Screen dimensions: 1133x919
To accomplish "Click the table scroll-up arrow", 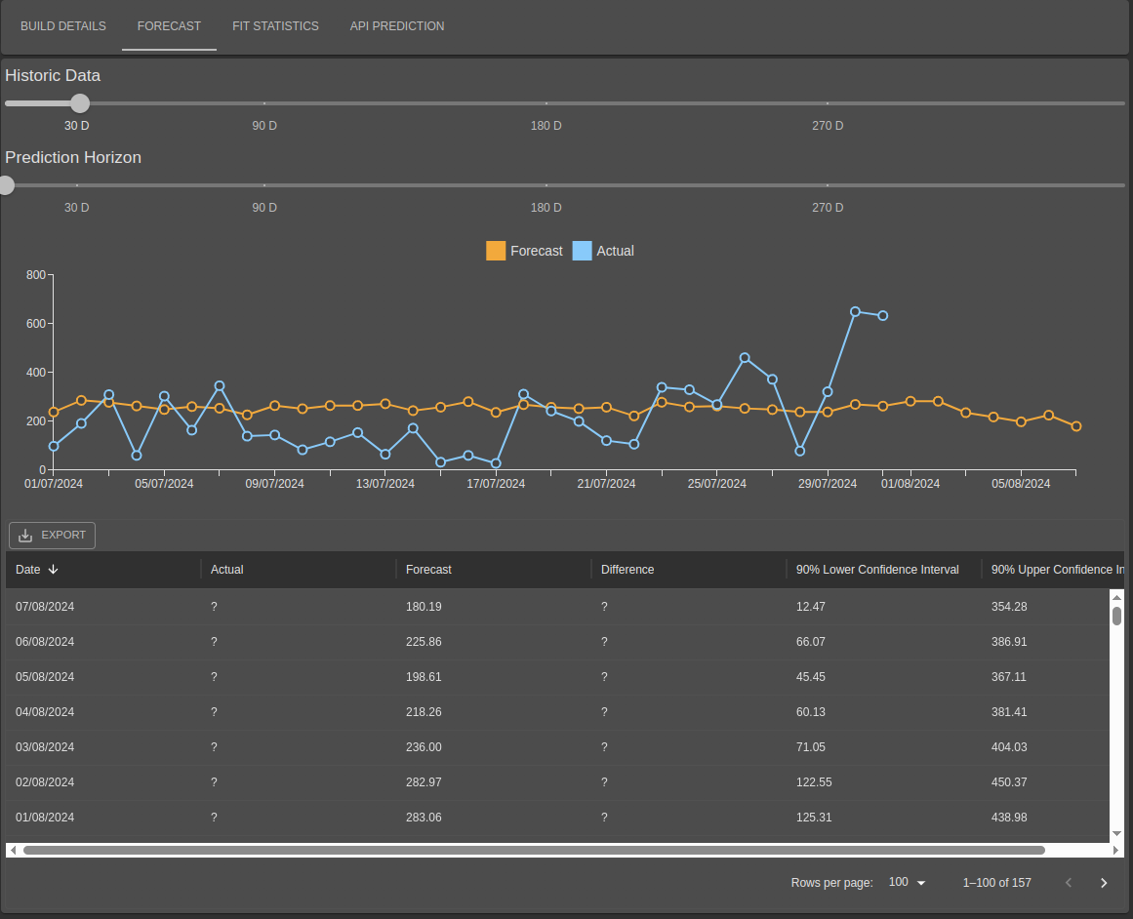I will (x=1116, y=597).
